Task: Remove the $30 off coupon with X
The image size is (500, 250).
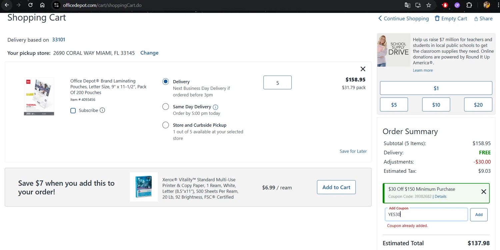Action: coord(484,192)
